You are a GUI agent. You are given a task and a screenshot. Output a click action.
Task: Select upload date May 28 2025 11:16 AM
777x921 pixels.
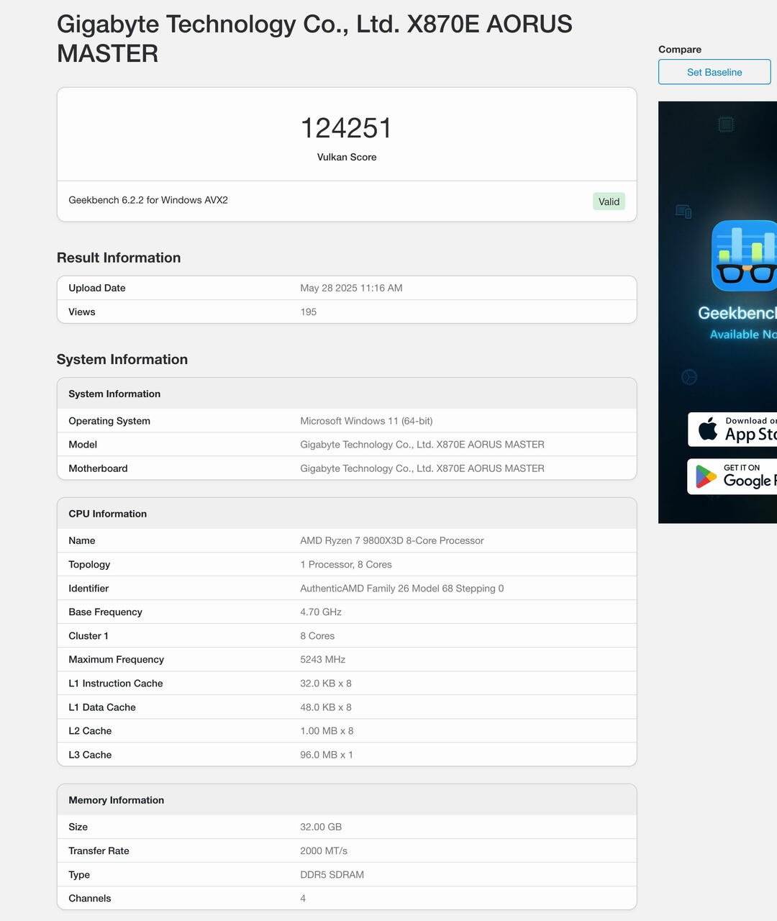[x=351, y=288]
